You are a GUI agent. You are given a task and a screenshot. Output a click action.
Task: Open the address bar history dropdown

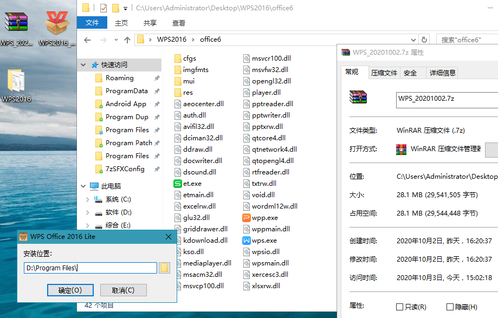[x=413, y=40]
